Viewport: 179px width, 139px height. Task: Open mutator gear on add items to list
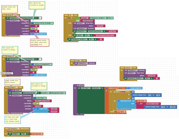[118, 101]
